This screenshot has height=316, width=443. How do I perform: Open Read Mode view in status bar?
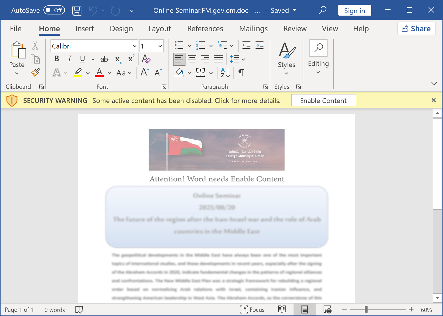click(282, 309)
